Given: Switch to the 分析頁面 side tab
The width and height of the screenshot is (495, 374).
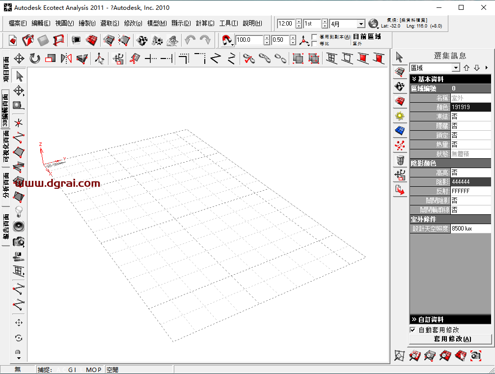Looking at the screenshot, I should point(5,186).
